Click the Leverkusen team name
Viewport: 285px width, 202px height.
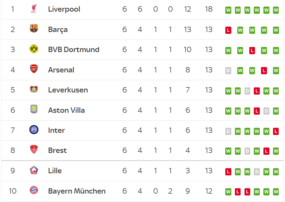pos(68,90)
